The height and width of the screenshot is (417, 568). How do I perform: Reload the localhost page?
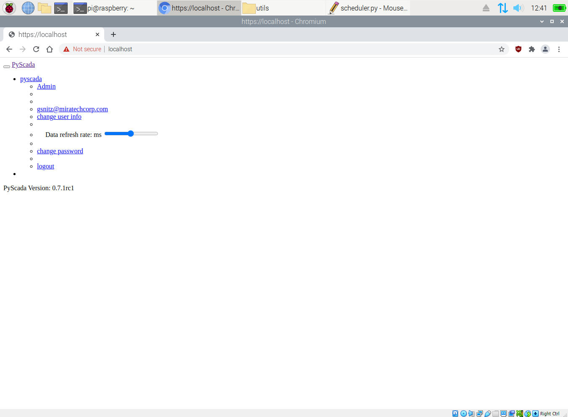[x=36, y=49]
